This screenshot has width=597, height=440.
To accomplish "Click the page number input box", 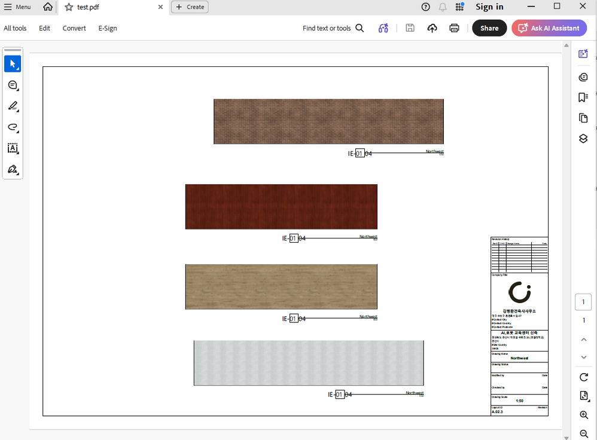I will [x=583, y=302].
